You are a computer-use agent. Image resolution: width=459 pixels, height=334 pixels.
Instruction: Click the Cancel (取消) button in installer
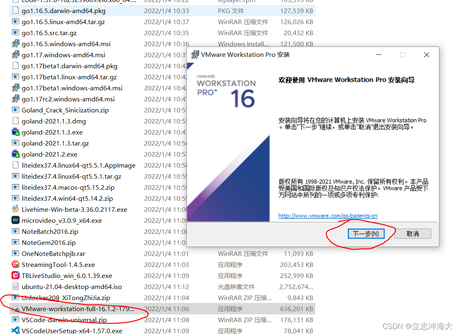(x=413, y=234)
